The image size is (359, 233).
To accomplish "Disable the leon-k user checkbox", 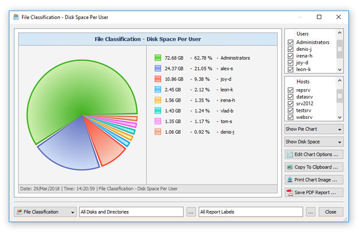I will click(x=291, y=69).
